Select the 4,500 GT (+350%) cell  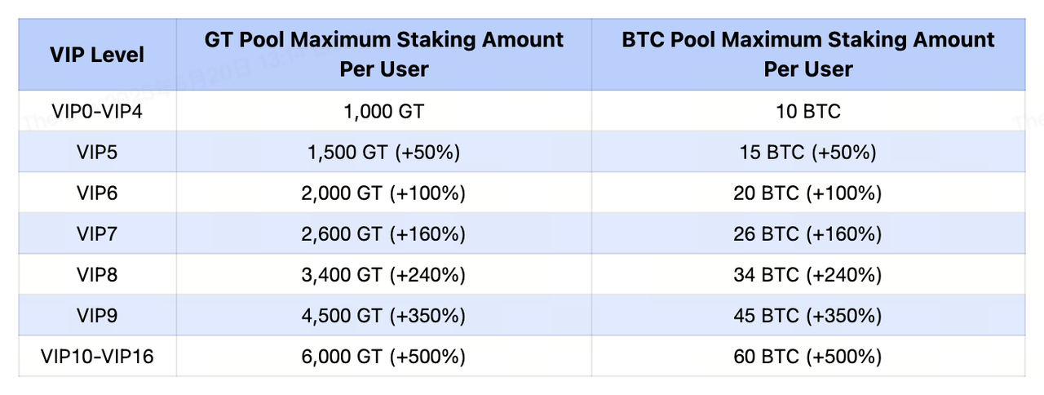tap(384, 315)
